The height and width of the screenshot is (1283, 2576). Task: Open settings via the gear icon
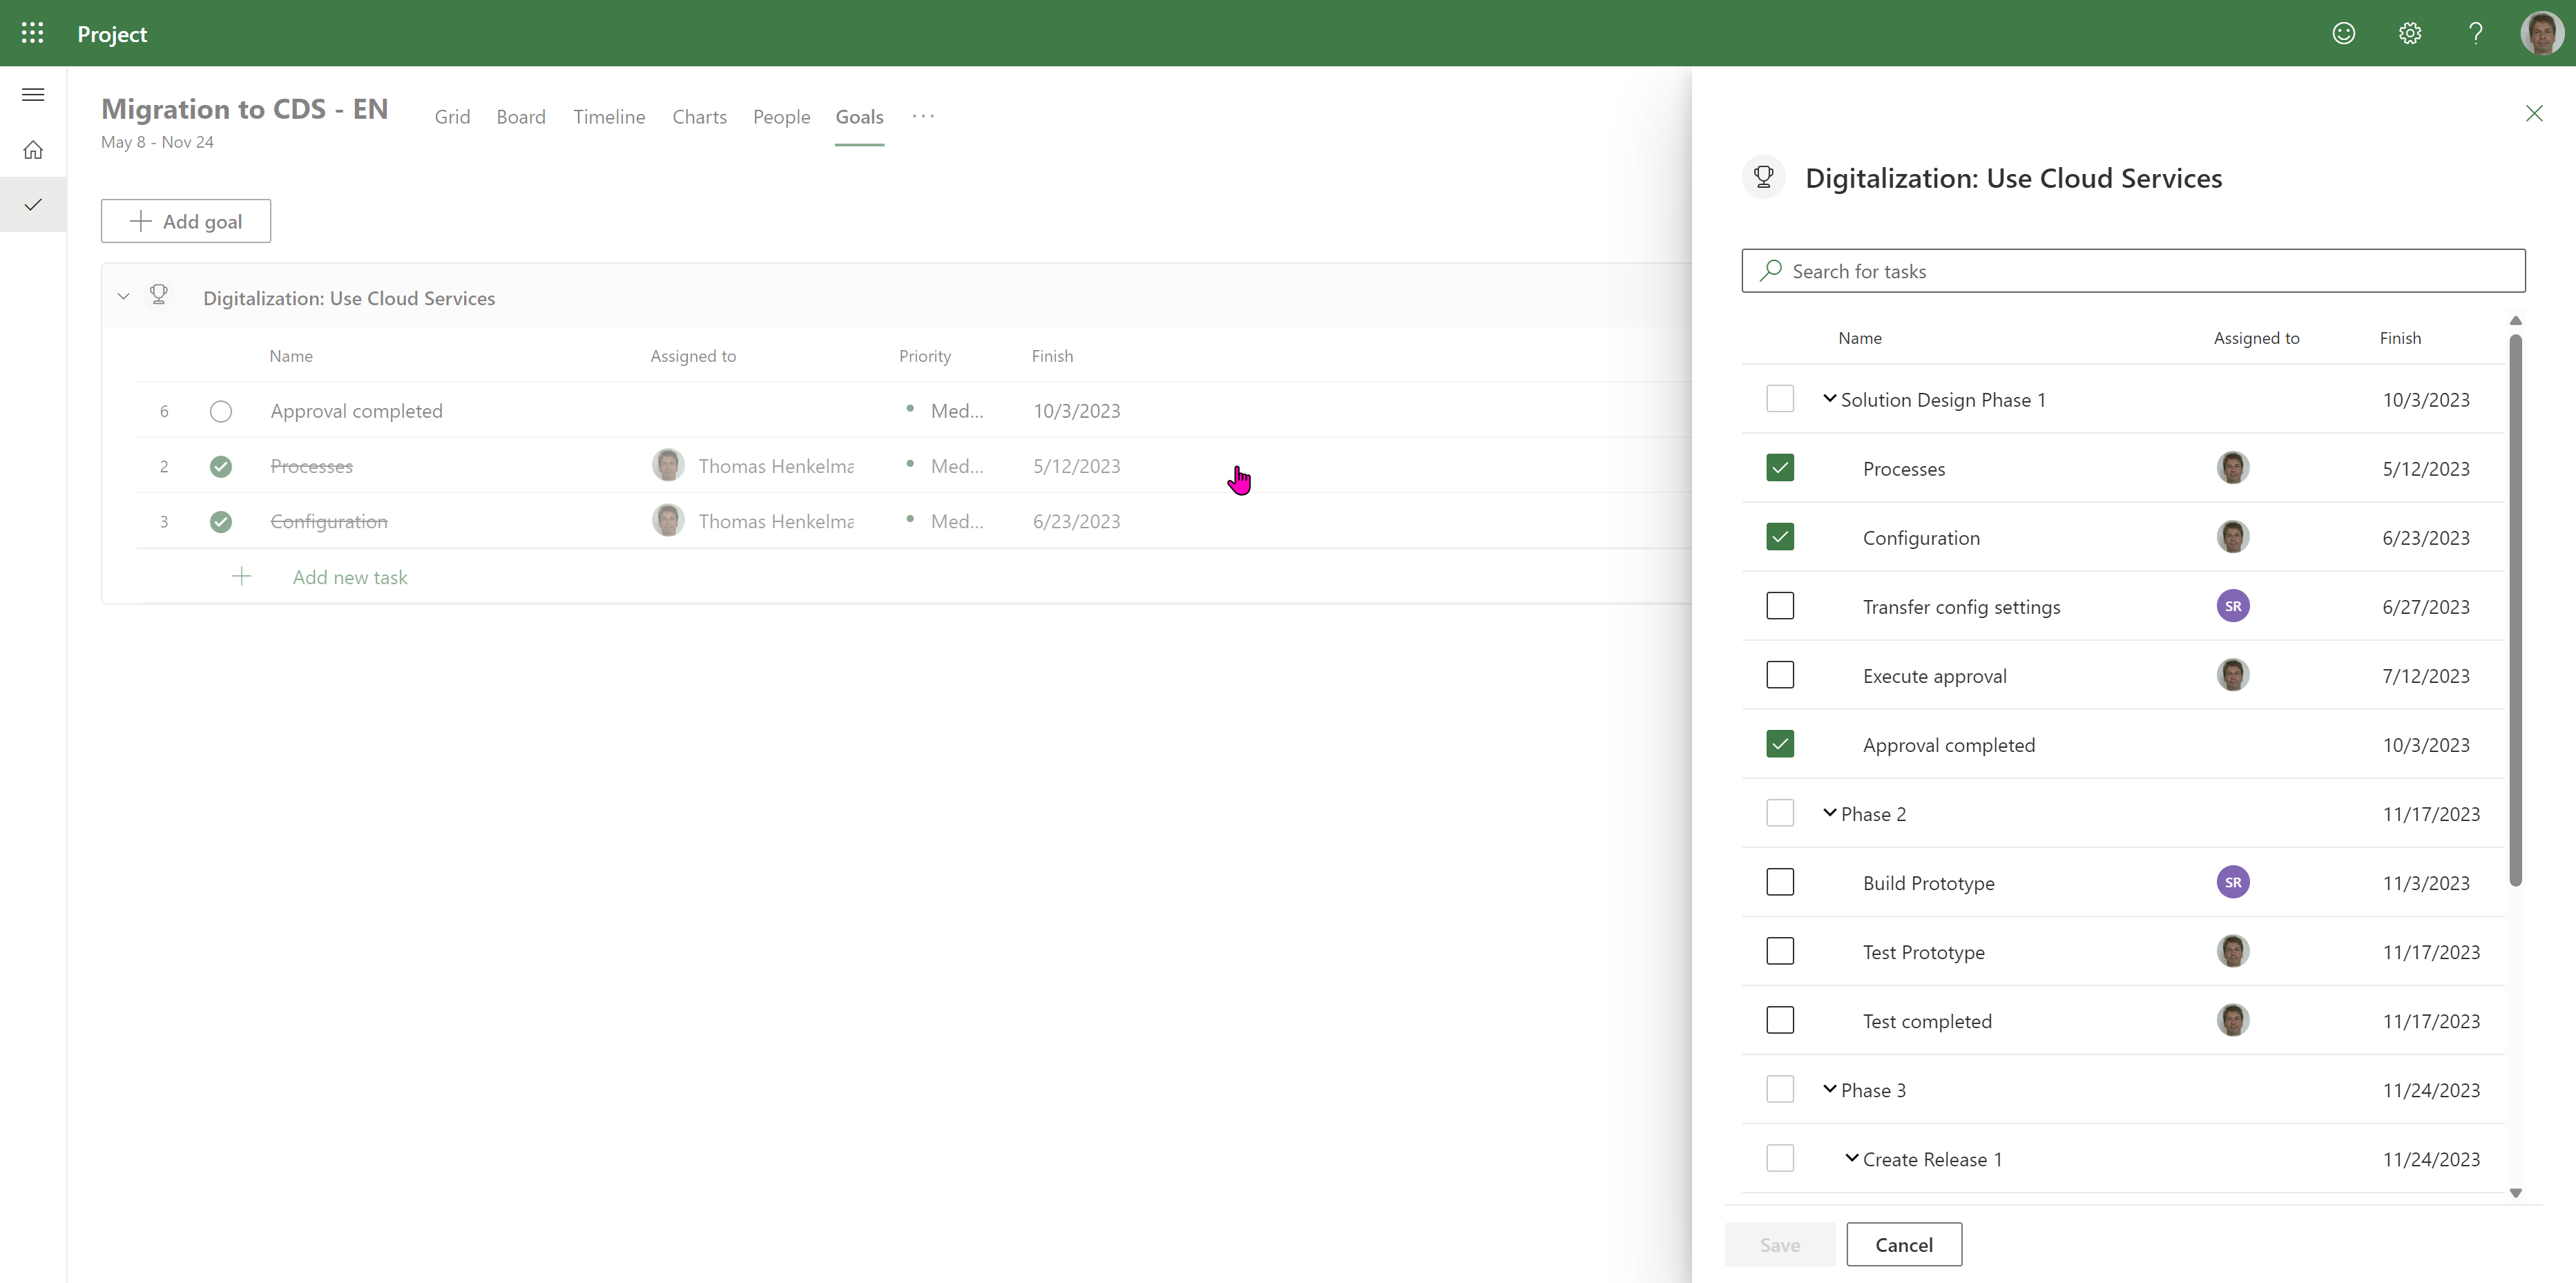coord(2410,33)
